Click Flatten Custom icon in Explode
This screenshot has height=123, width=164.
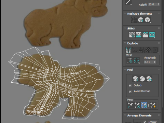(155, 50)
